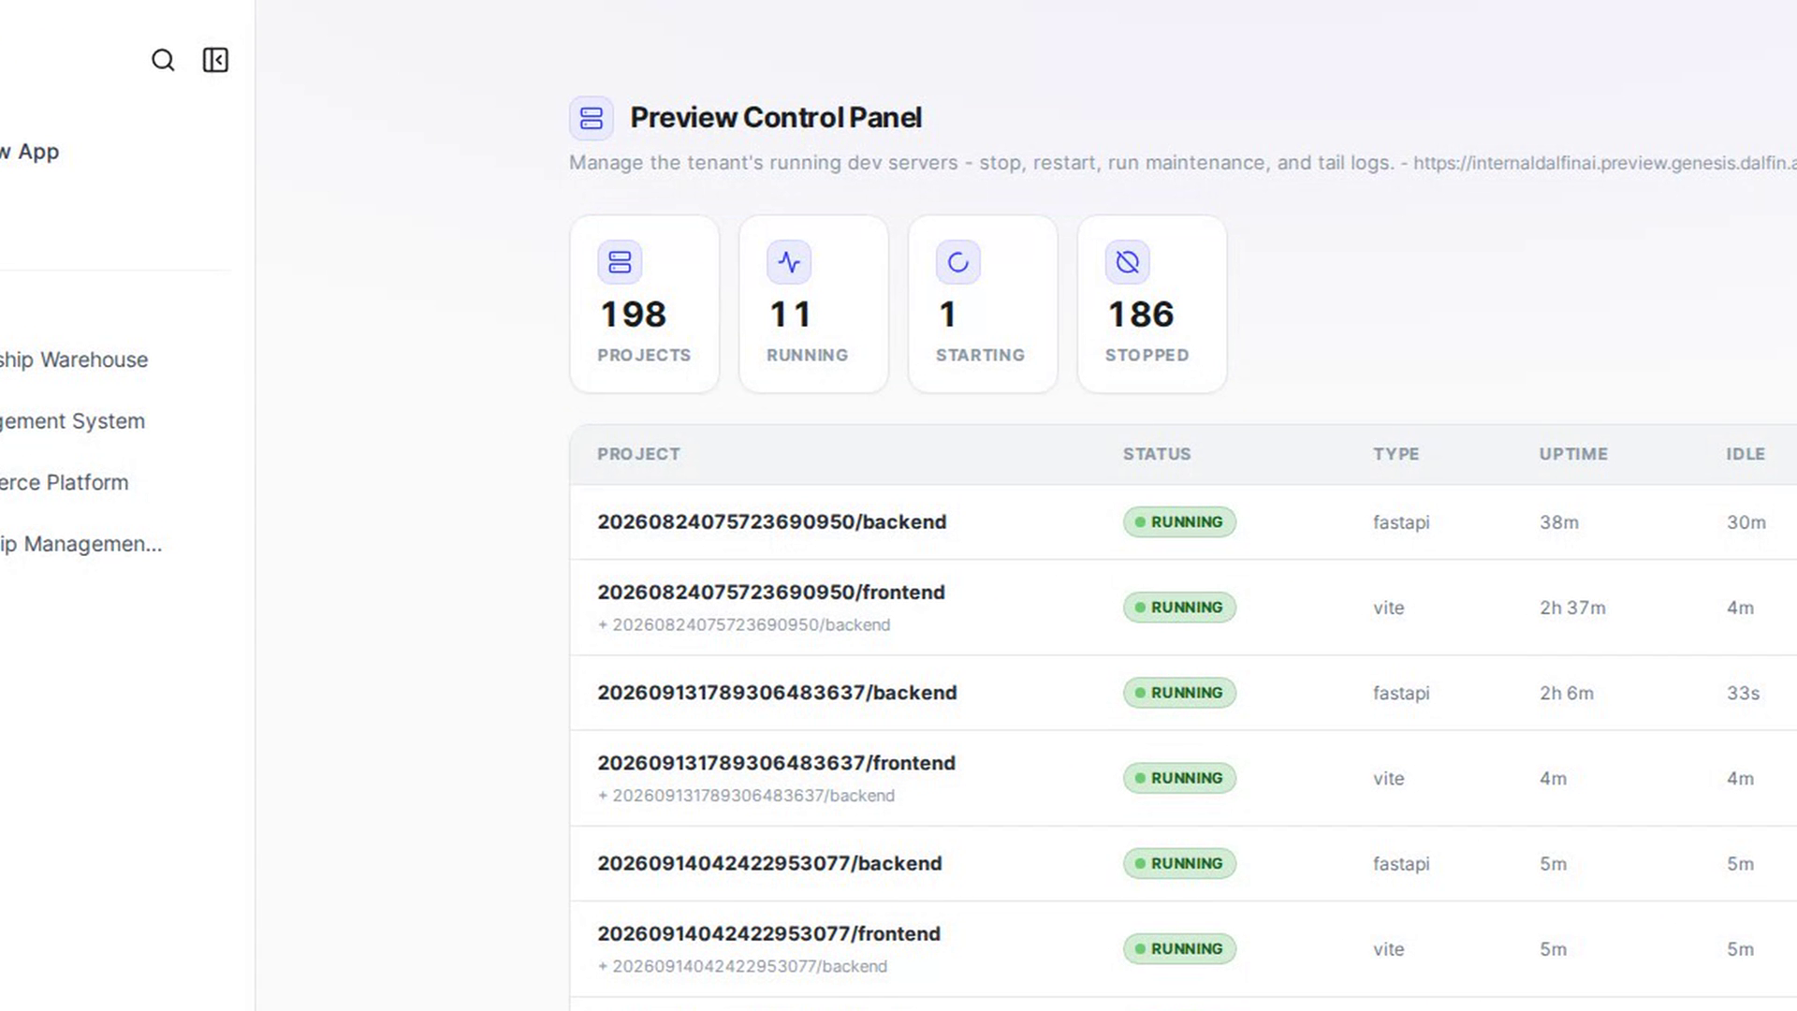Click '+ 20260824075723690950/backend' linked sub-label

point(744,624)
